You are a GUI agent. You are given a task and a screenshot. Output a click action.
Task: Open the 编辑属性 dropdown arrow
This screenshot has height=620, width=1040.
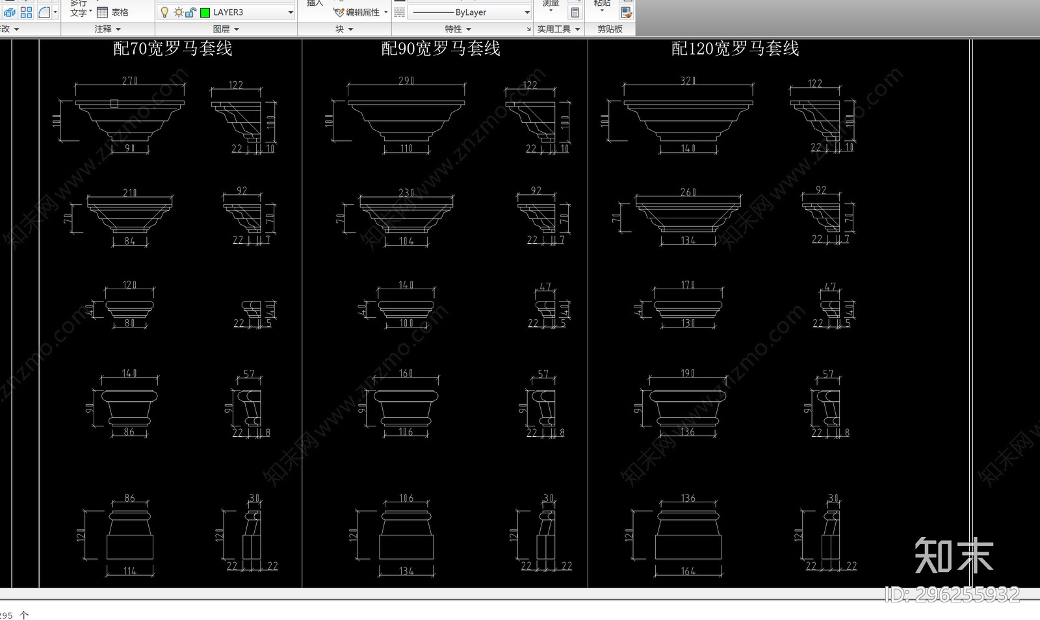point(385,12)
